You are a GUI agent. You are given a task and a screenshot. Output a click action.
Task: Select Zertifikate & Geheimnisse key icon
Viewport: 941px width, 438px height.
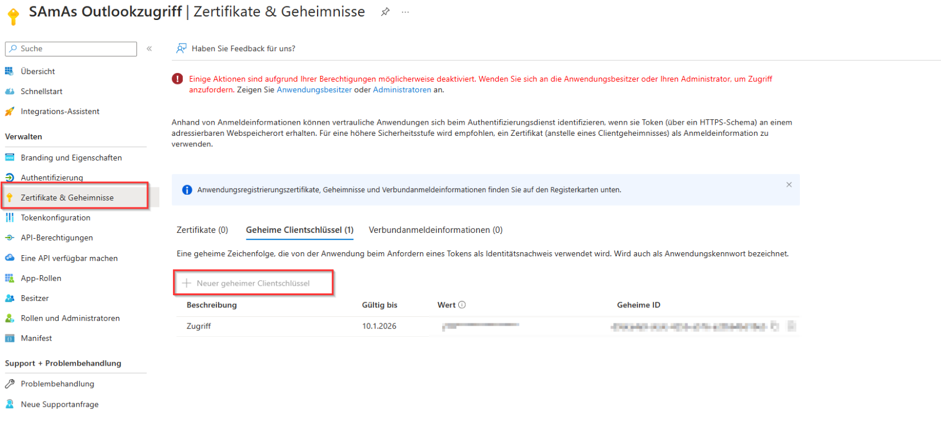coord(9,198)
